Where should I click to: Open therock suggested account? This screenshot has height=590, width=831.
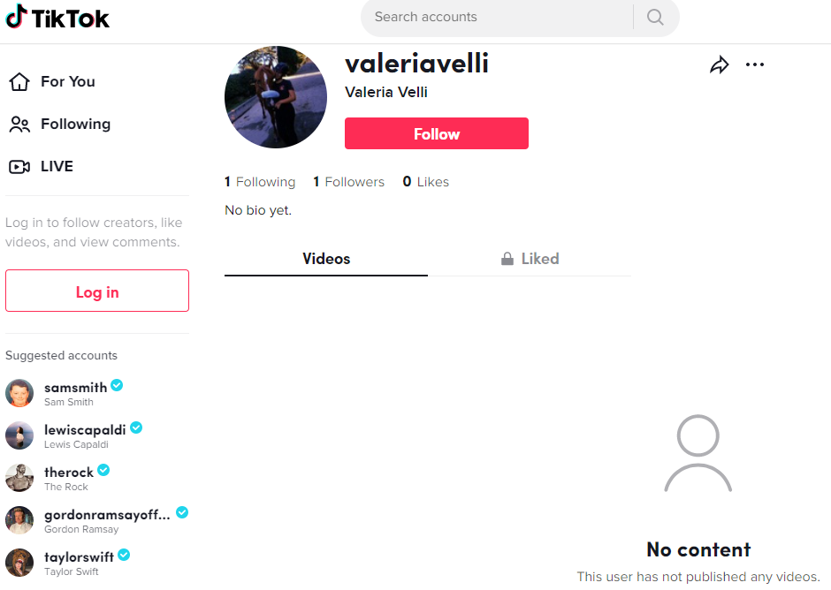tap(57, 478)
